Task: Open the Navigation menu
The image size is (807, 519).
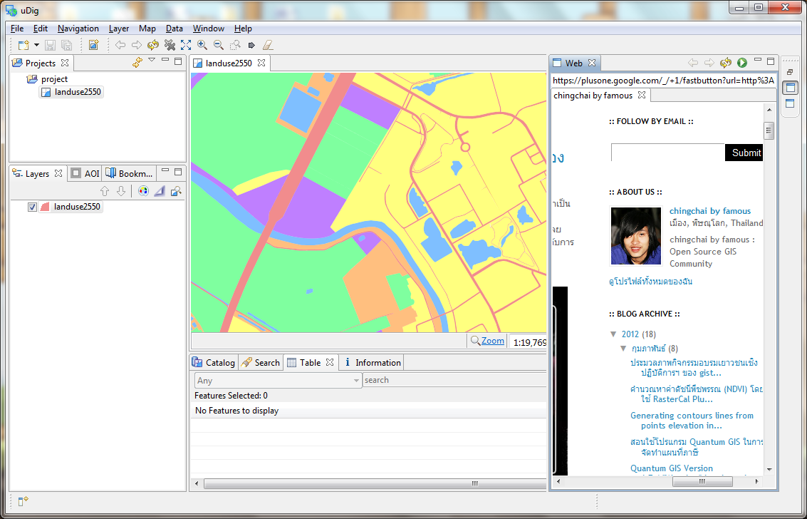Action: pyautogui.click(x=78, y=28)
